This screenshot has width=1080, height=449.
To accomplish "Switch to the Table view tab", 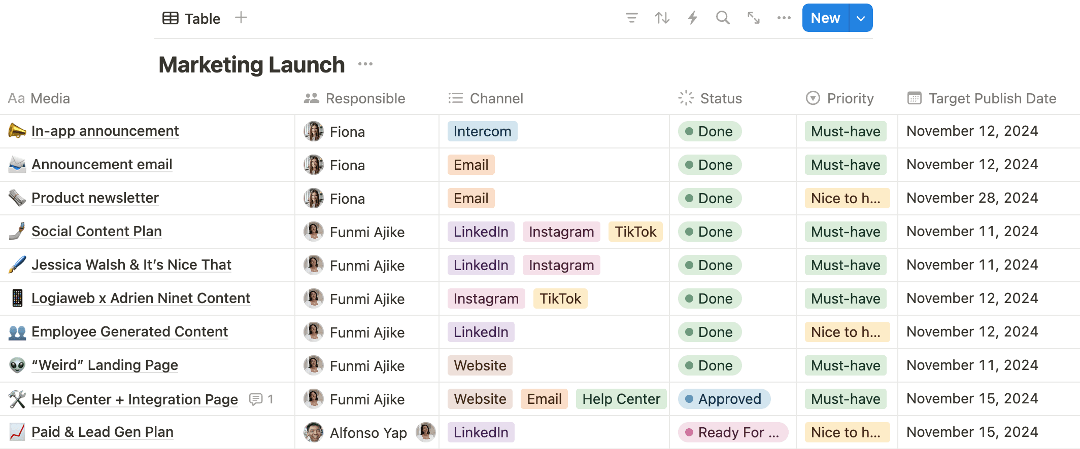I will (191, 18).
